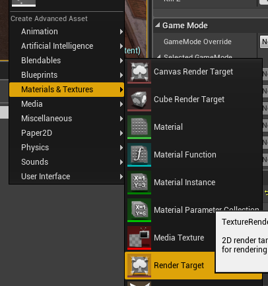Expand the Artificial Intelligence submenu
Image resolution: width=268 pixels, height=286 pixels.
[67, 46]
